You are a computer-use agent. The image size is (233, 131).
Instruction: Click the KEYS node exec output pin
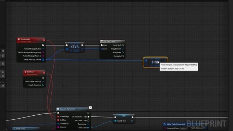[82, 45]
